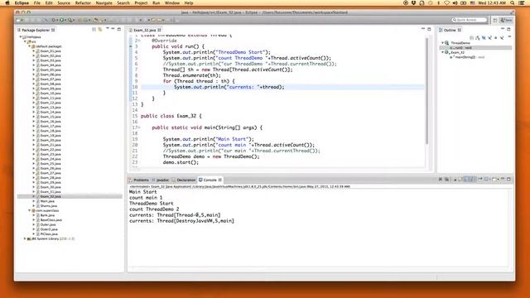Select the Exam_32.java editor tab

pos(145,30)
